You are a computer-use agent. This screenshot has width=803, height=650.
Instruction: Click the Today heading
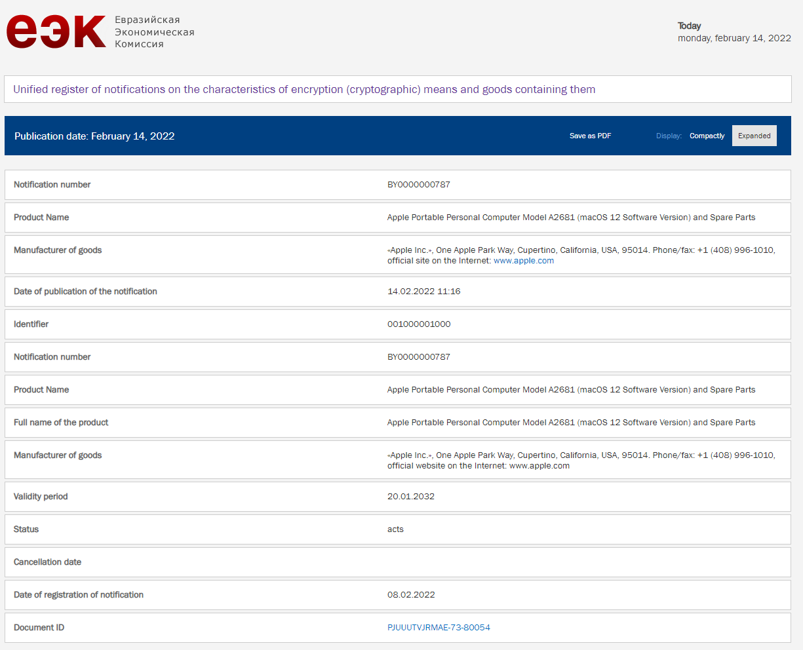point(689,26)
